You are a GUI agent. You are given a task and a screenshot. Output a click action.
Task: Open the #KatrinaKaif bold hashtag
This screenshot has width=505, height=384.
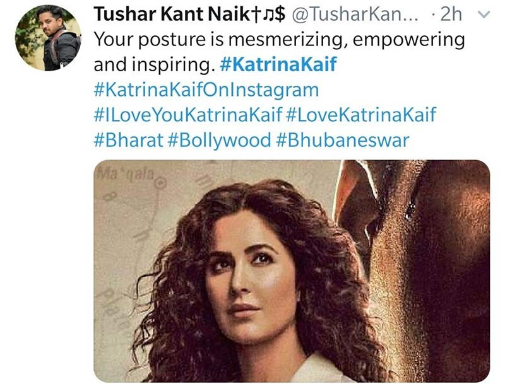(x=278, y=64)
